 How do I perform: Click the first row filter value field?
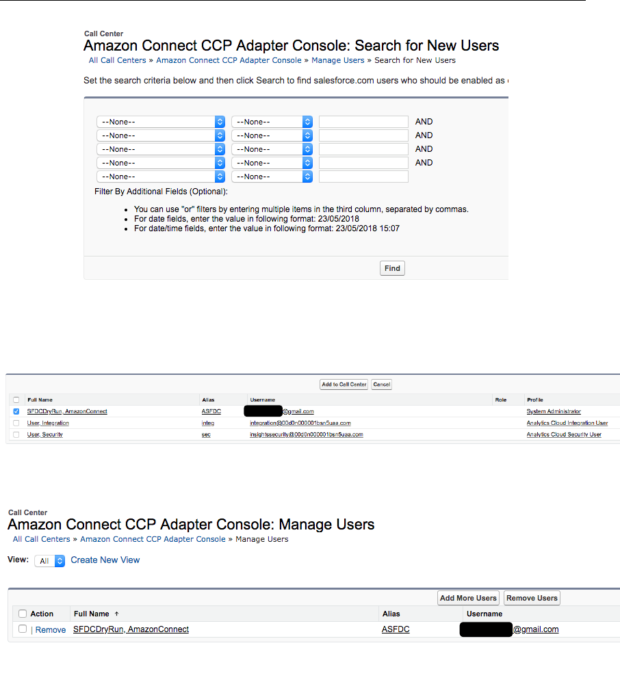(x=363, y=122)
